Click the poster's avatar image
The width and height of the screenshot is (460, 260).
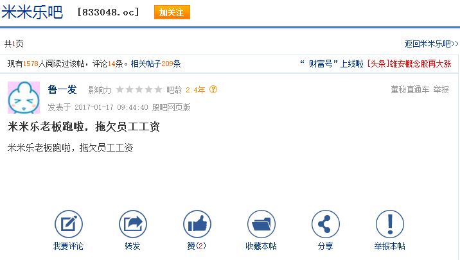24,98
